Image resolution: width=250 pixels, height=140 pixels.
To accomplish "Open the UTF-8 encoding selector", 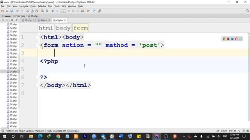I will [x=232, y=131].
